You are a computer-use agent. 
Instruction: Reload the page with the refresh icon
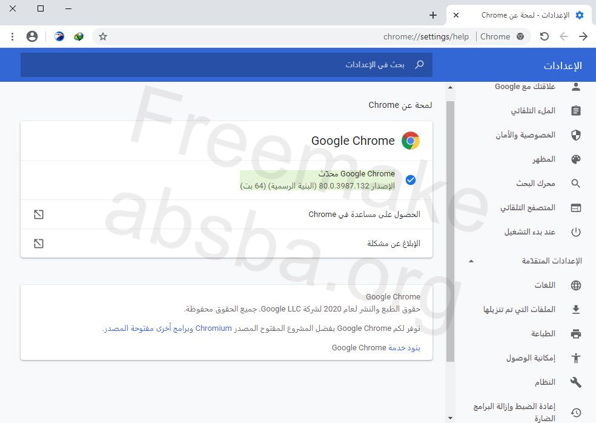pos(545,36)
